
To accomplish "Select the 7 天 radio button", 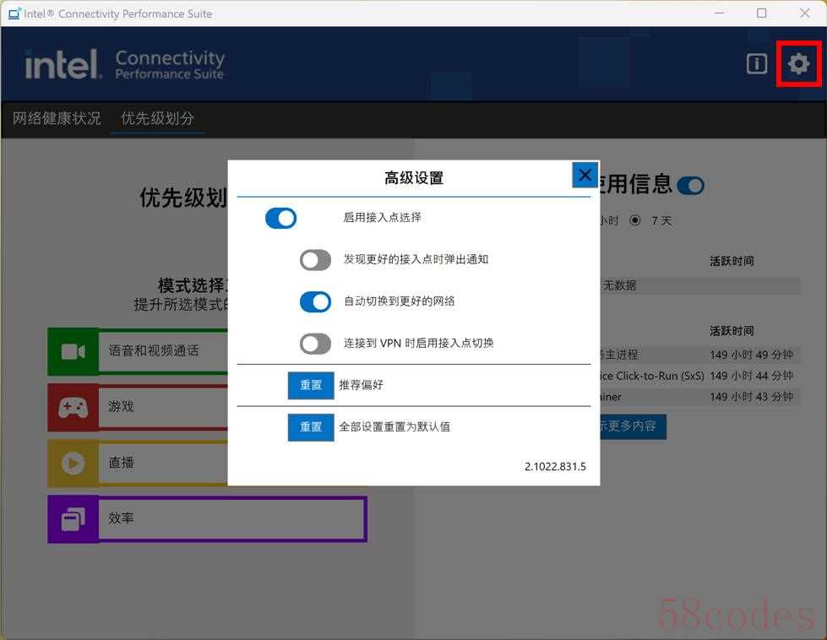I will pyautogui.click(x=635, y=220).
